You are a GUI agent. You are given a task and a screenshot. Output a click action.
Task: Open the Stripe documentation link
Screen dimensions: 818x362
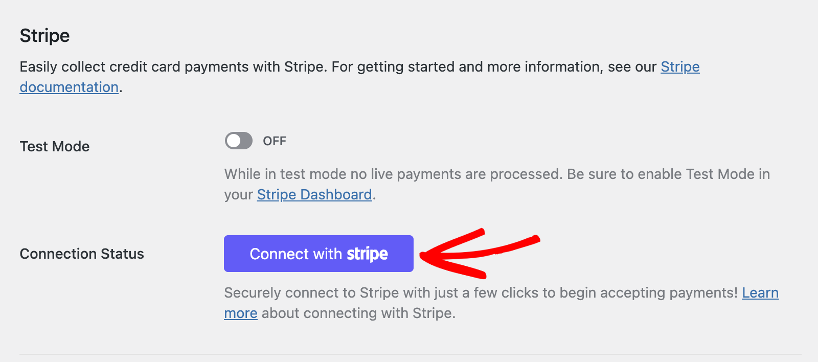click(x=680, y=66)
